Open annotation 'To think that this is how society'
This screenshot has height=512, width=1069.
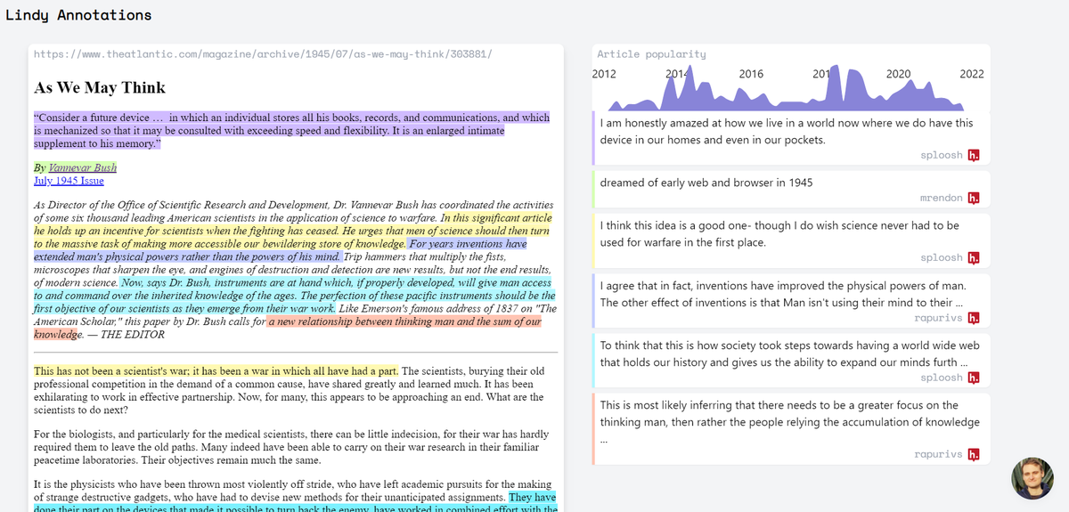click(x=791, y=361)
